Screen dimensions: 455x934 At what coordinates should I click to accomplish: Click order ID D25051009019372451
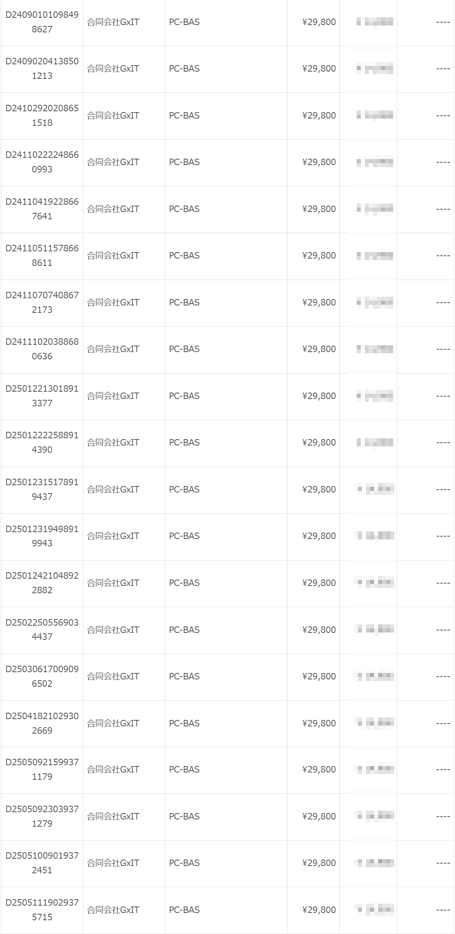coord(42,863)
